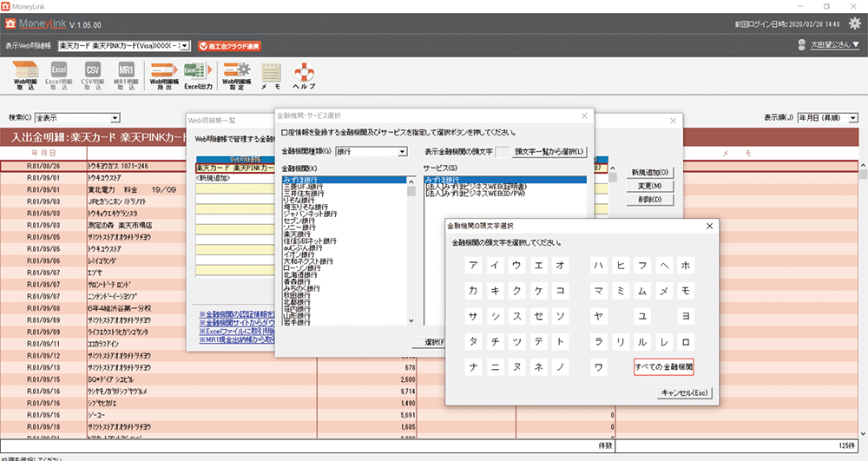Open the 金融機関種類 銀行 dropdown

(402, 152)
